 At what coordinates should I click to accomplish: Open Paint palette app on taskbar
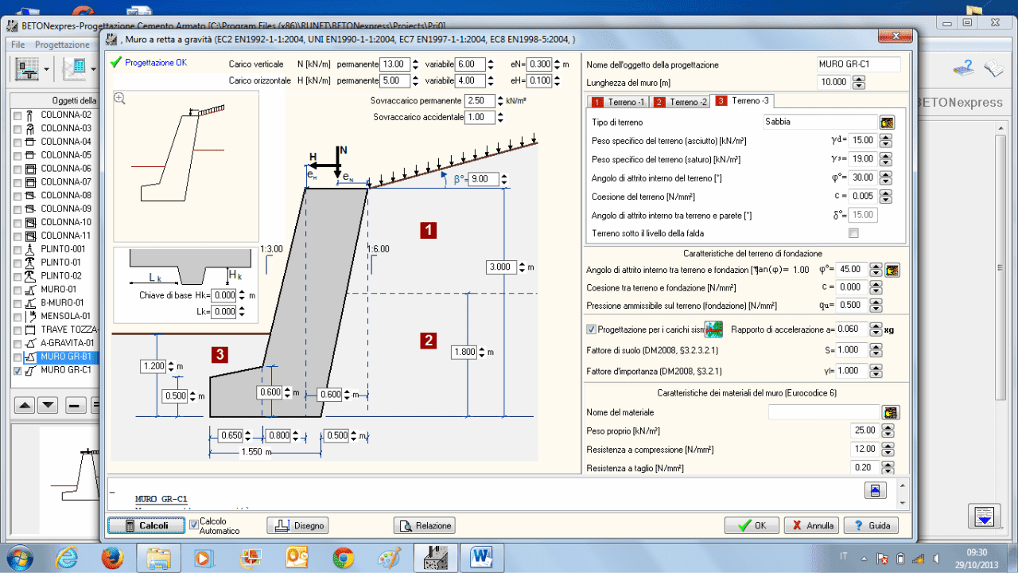point(389,557)
